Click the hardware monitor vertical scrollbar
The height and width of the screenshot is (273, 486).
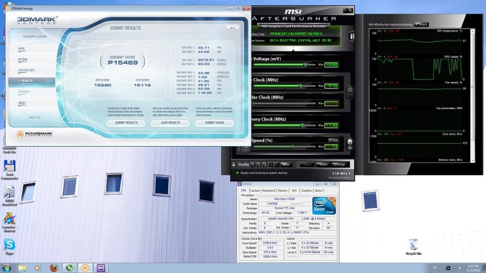pos(473,96)
